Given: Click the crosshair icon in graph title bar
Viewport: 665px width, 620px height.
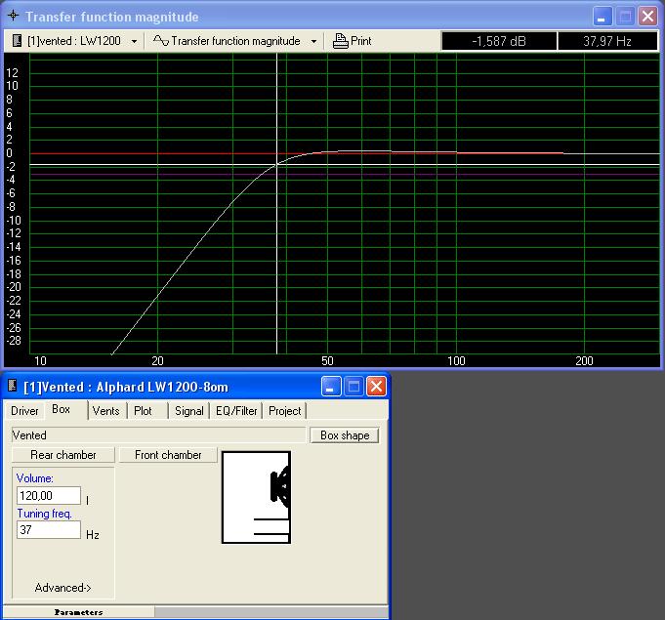Looking at the screenshot, I should pos(13,17).
